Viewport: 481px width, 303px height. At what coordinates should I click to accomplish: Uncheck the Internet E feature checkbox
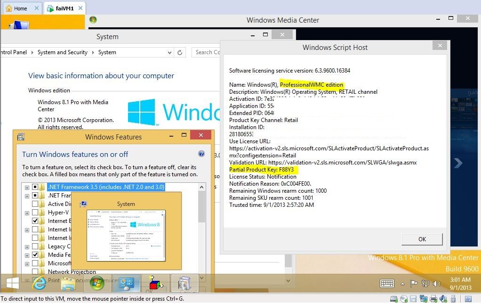point(35,221)
